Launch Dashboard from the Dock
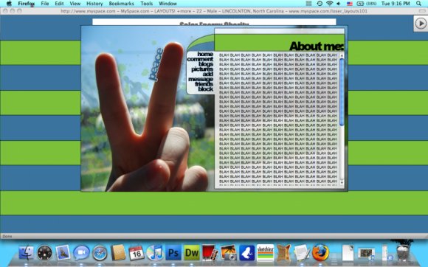Image resolution: width=428 pixels, height=267 pixels. click(44, 253)
